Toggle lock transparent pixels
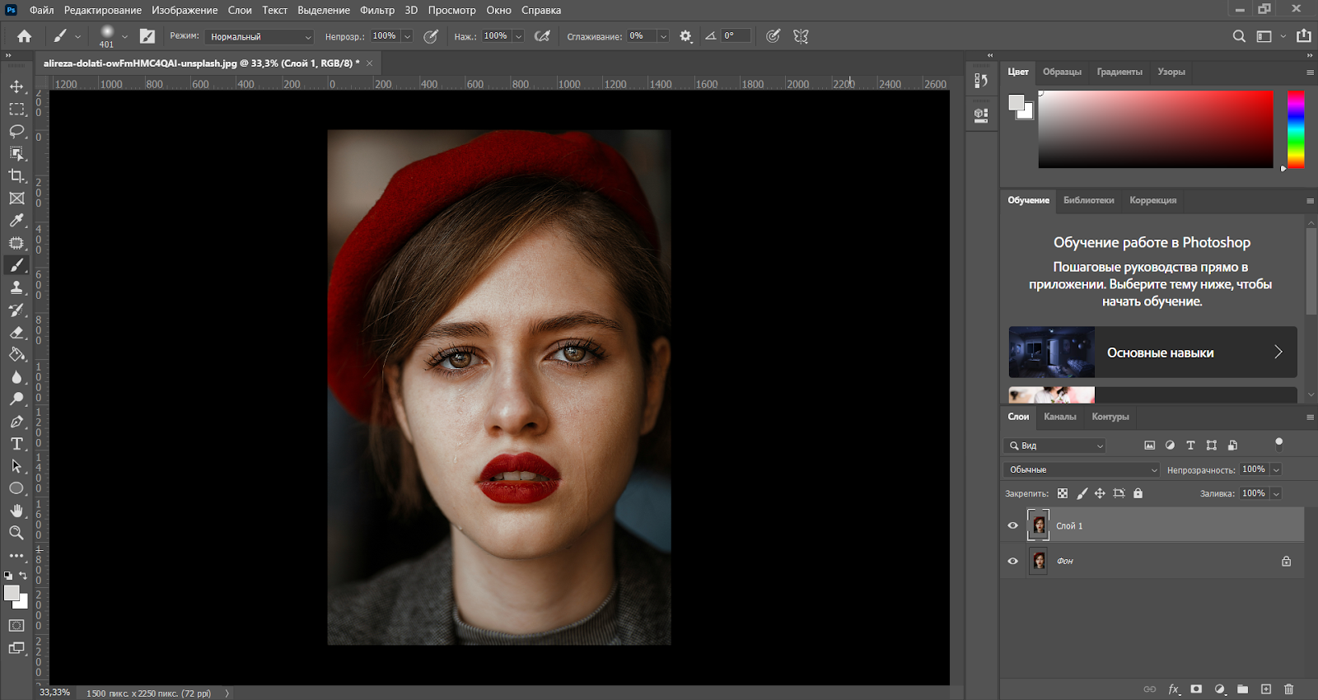The image size is (1318, 700). [1063, 493]
